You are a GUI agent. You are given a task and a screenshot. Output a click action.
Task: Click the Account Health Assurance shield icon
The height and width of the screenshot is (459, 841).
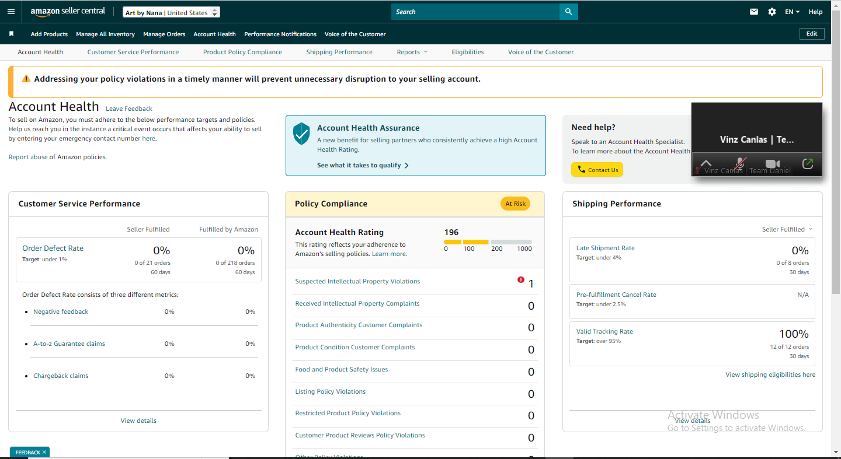pos(301,134)
